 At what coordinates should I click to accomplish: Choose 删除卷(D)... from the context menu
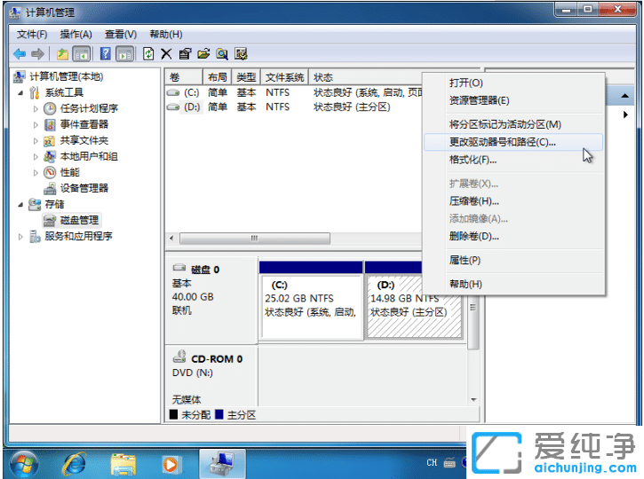pyautogui.click(x=513, y=236)
